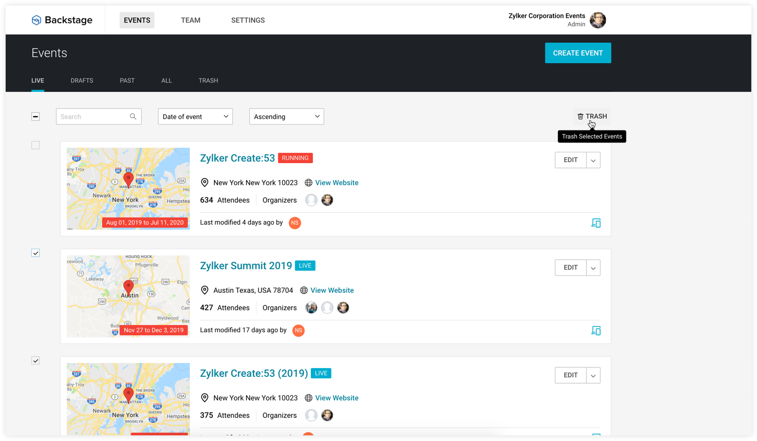Switch to the LIVE tab
Image resolution: width=757 pixels, height=441 pixels.
pos(37,81)
